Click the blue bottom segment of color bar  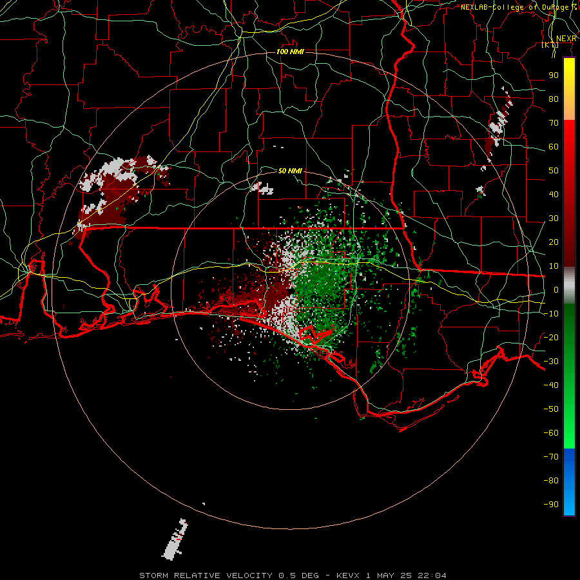point(569,482)
